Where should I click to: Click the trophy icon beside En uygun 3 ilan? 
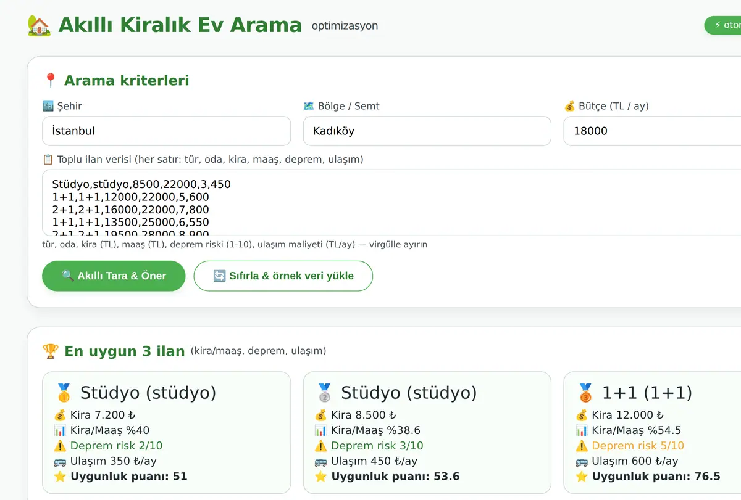pyautogui.click(x=50, y=351)
